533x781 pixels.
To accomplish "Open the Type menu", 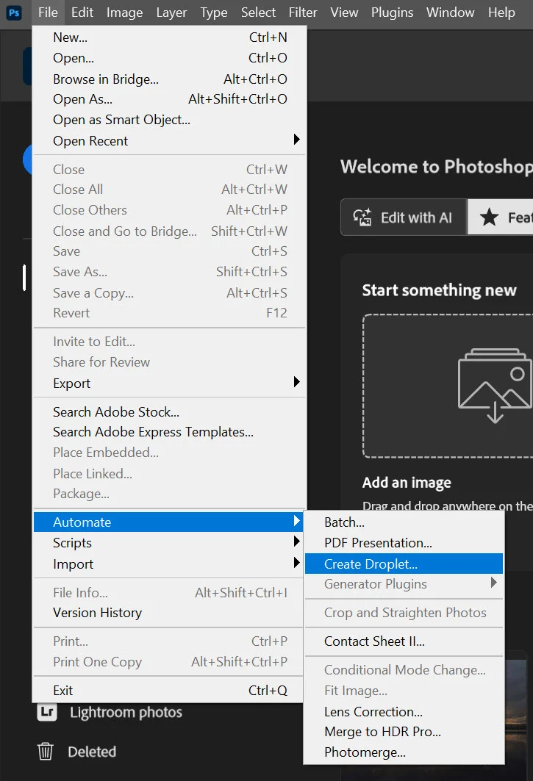I will click(x=214, y=12).
